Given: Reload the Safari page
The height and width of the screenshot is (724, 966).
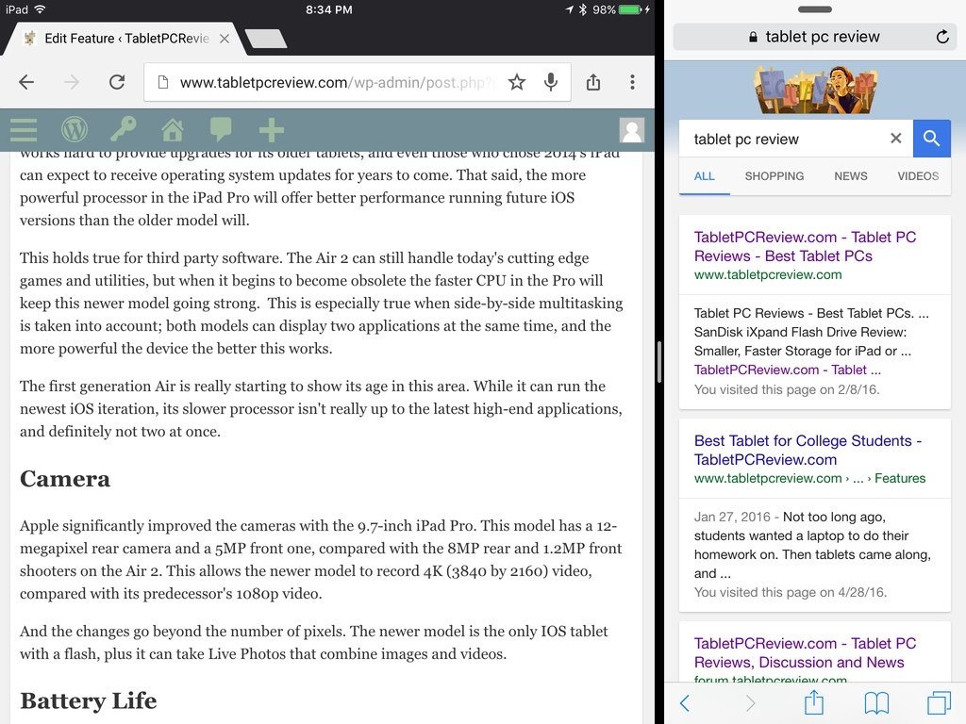Looking at the screenshot, I should pyautogui.click(x=942, y=37).
